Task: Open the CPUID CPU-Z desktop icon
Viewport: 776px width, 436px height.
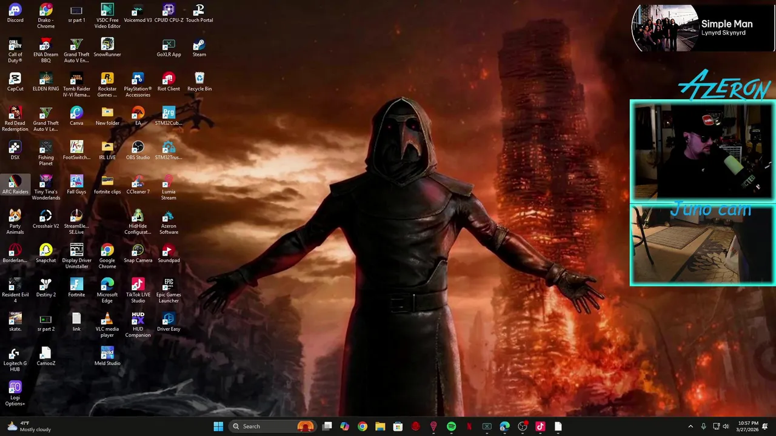Action: [x=169, y=13]
